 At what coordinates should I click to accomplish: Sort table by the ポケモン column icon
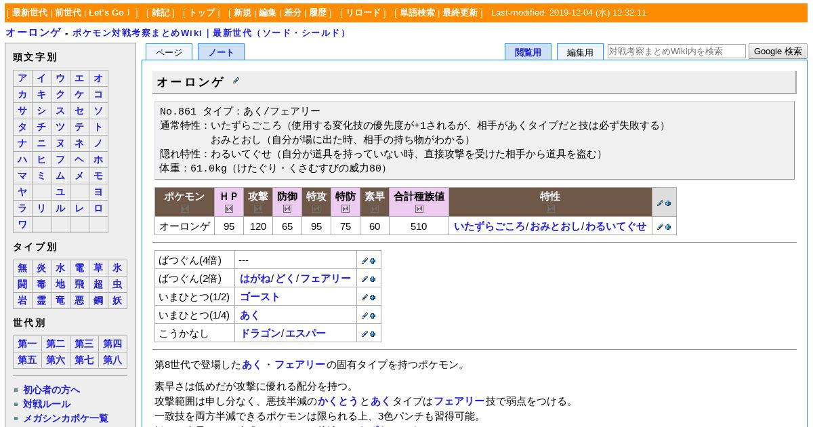(184, 209)
